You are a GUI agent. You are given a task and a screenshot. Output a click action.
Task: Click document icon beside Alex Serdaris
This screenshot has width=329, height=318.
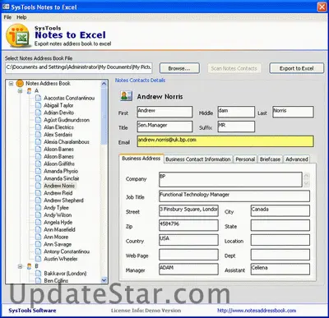pos(39,135)
